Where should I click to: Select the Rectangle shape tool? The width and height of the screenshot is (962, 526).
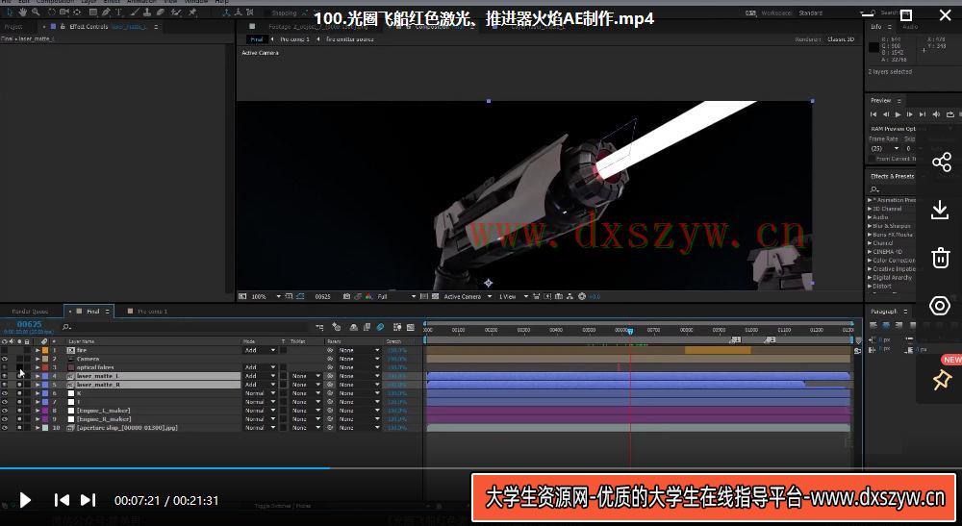pyautogui.click(x=92, y=12)
